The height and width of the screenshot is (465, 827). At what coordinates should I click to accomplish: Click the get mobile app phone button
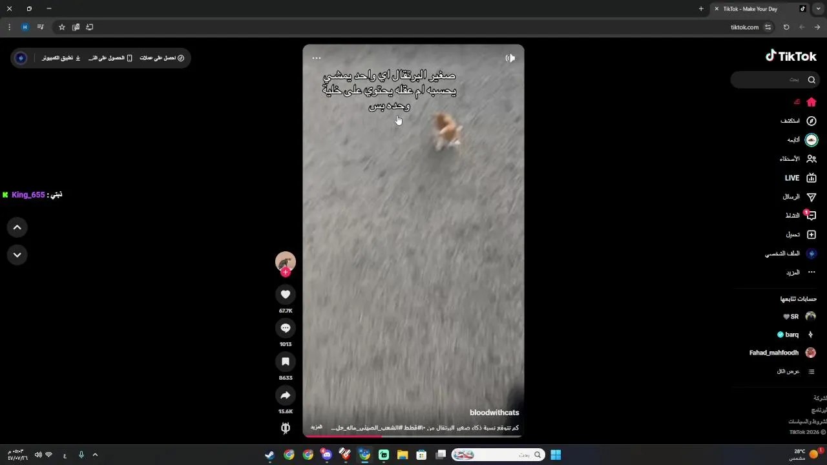[110, 58]
